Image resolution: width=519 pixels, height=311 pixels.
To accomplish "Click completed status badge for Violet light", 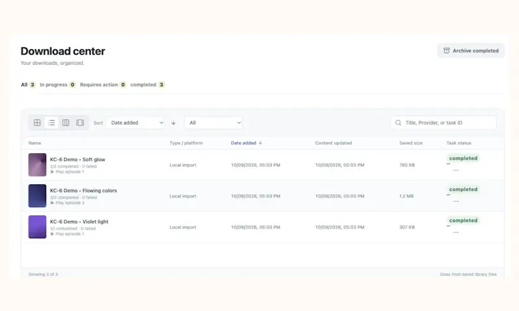I will tap(463, 221).
